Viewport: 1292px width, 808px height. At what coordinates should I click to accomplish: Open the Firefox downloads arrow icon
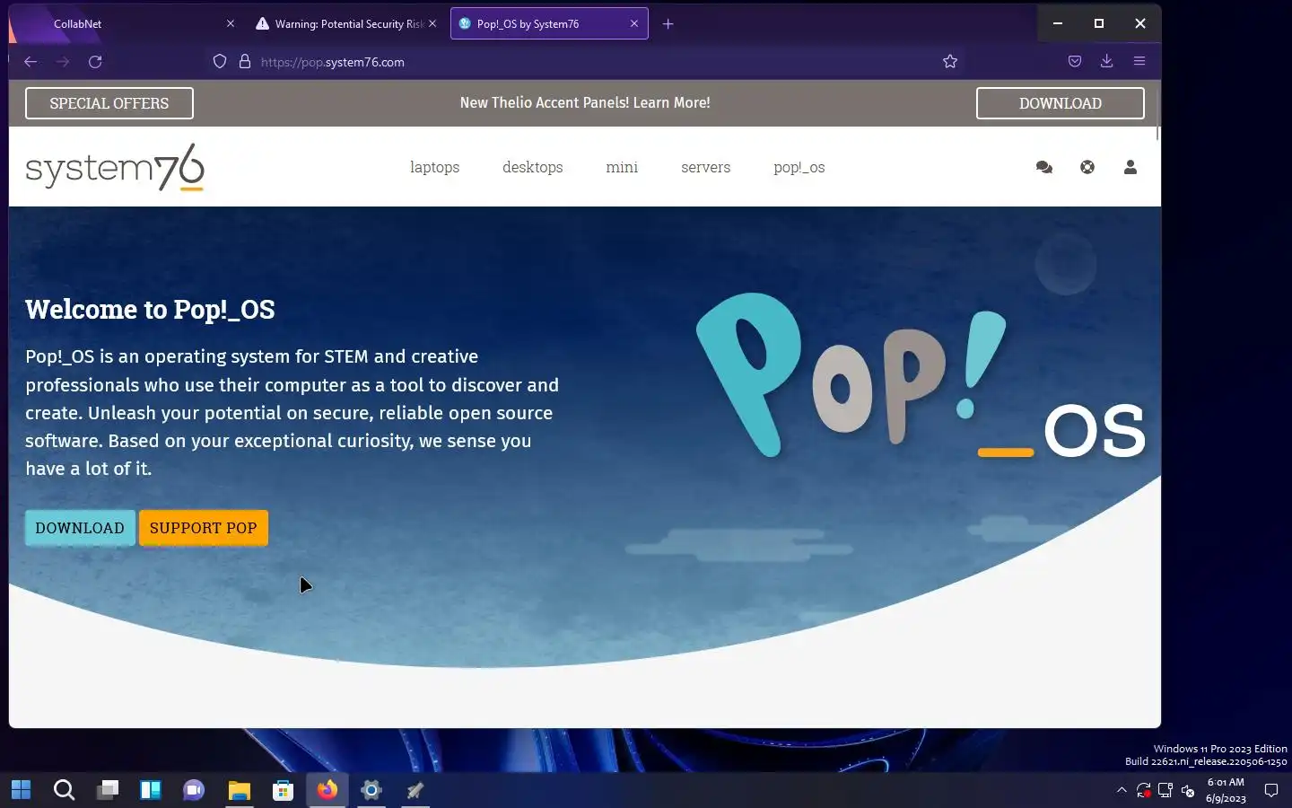(1107, 61)
